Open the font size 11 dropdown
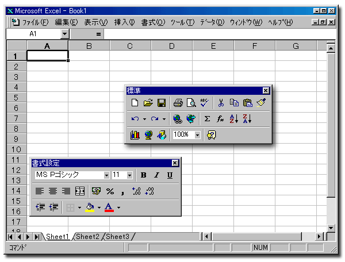 click(129, 175)
